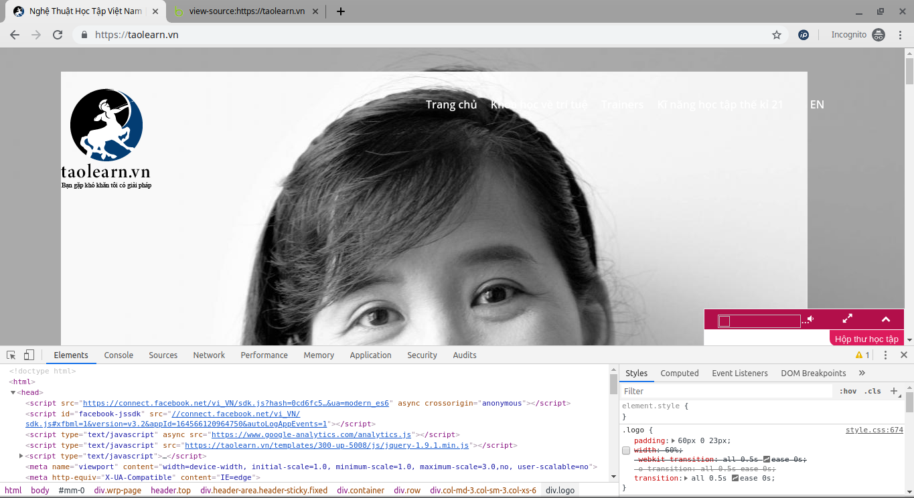This screenshot has height=498, width=914.
Task: Switch to the Console tab
Action: [119, 355]
